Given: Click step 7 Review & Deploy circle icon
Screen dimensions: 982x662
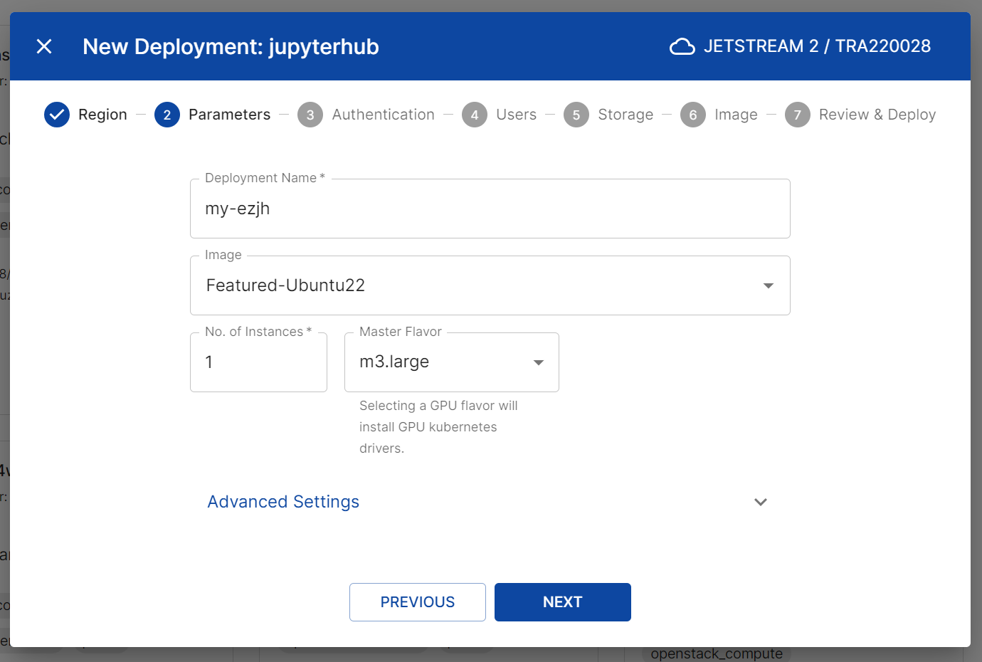Looking at the screenshot, I should point(798,115).
